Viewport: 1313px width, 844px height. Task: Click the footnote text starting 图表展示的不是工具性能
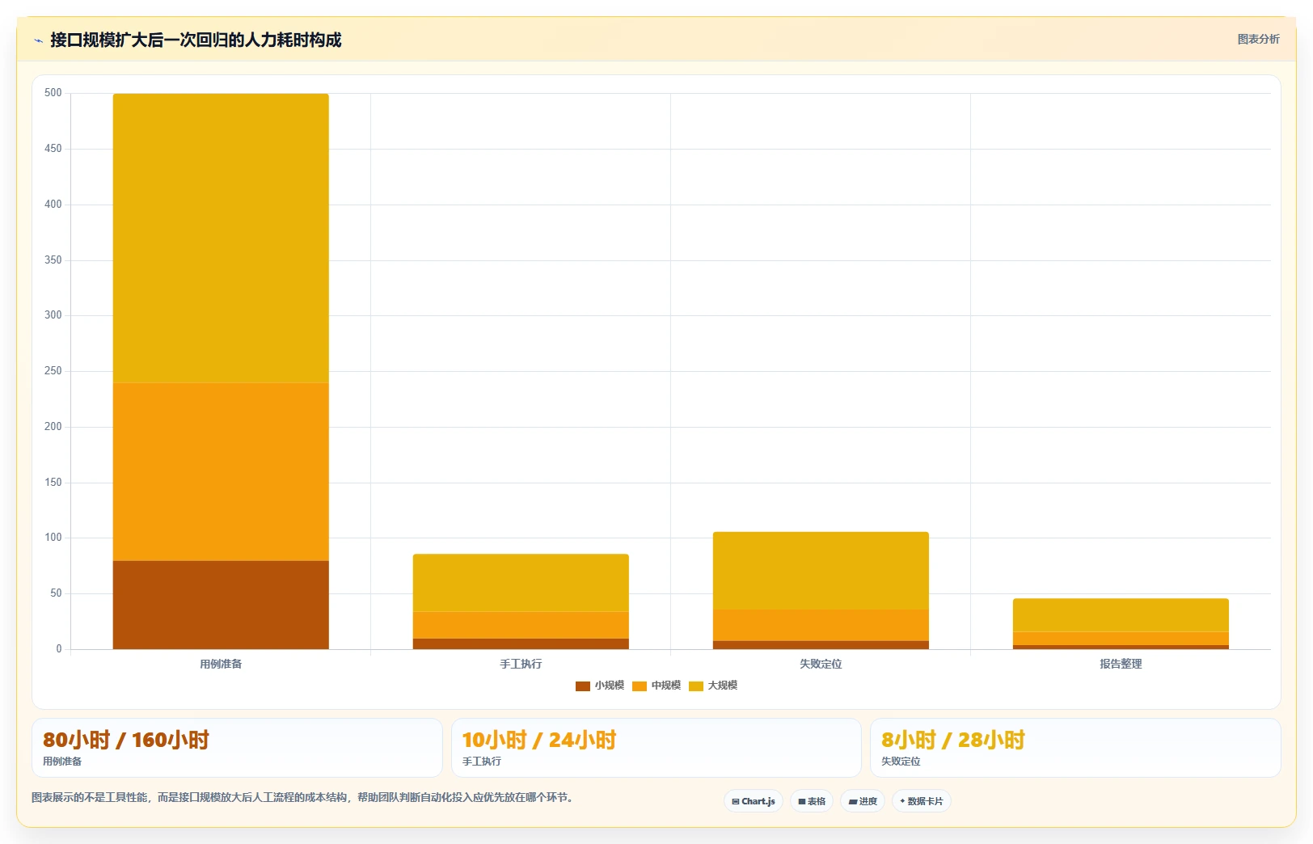pyautogui.click(x=304, y=797)
